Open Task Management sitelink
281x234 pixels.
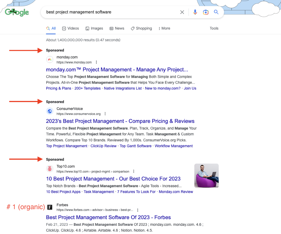pos(99,192)
